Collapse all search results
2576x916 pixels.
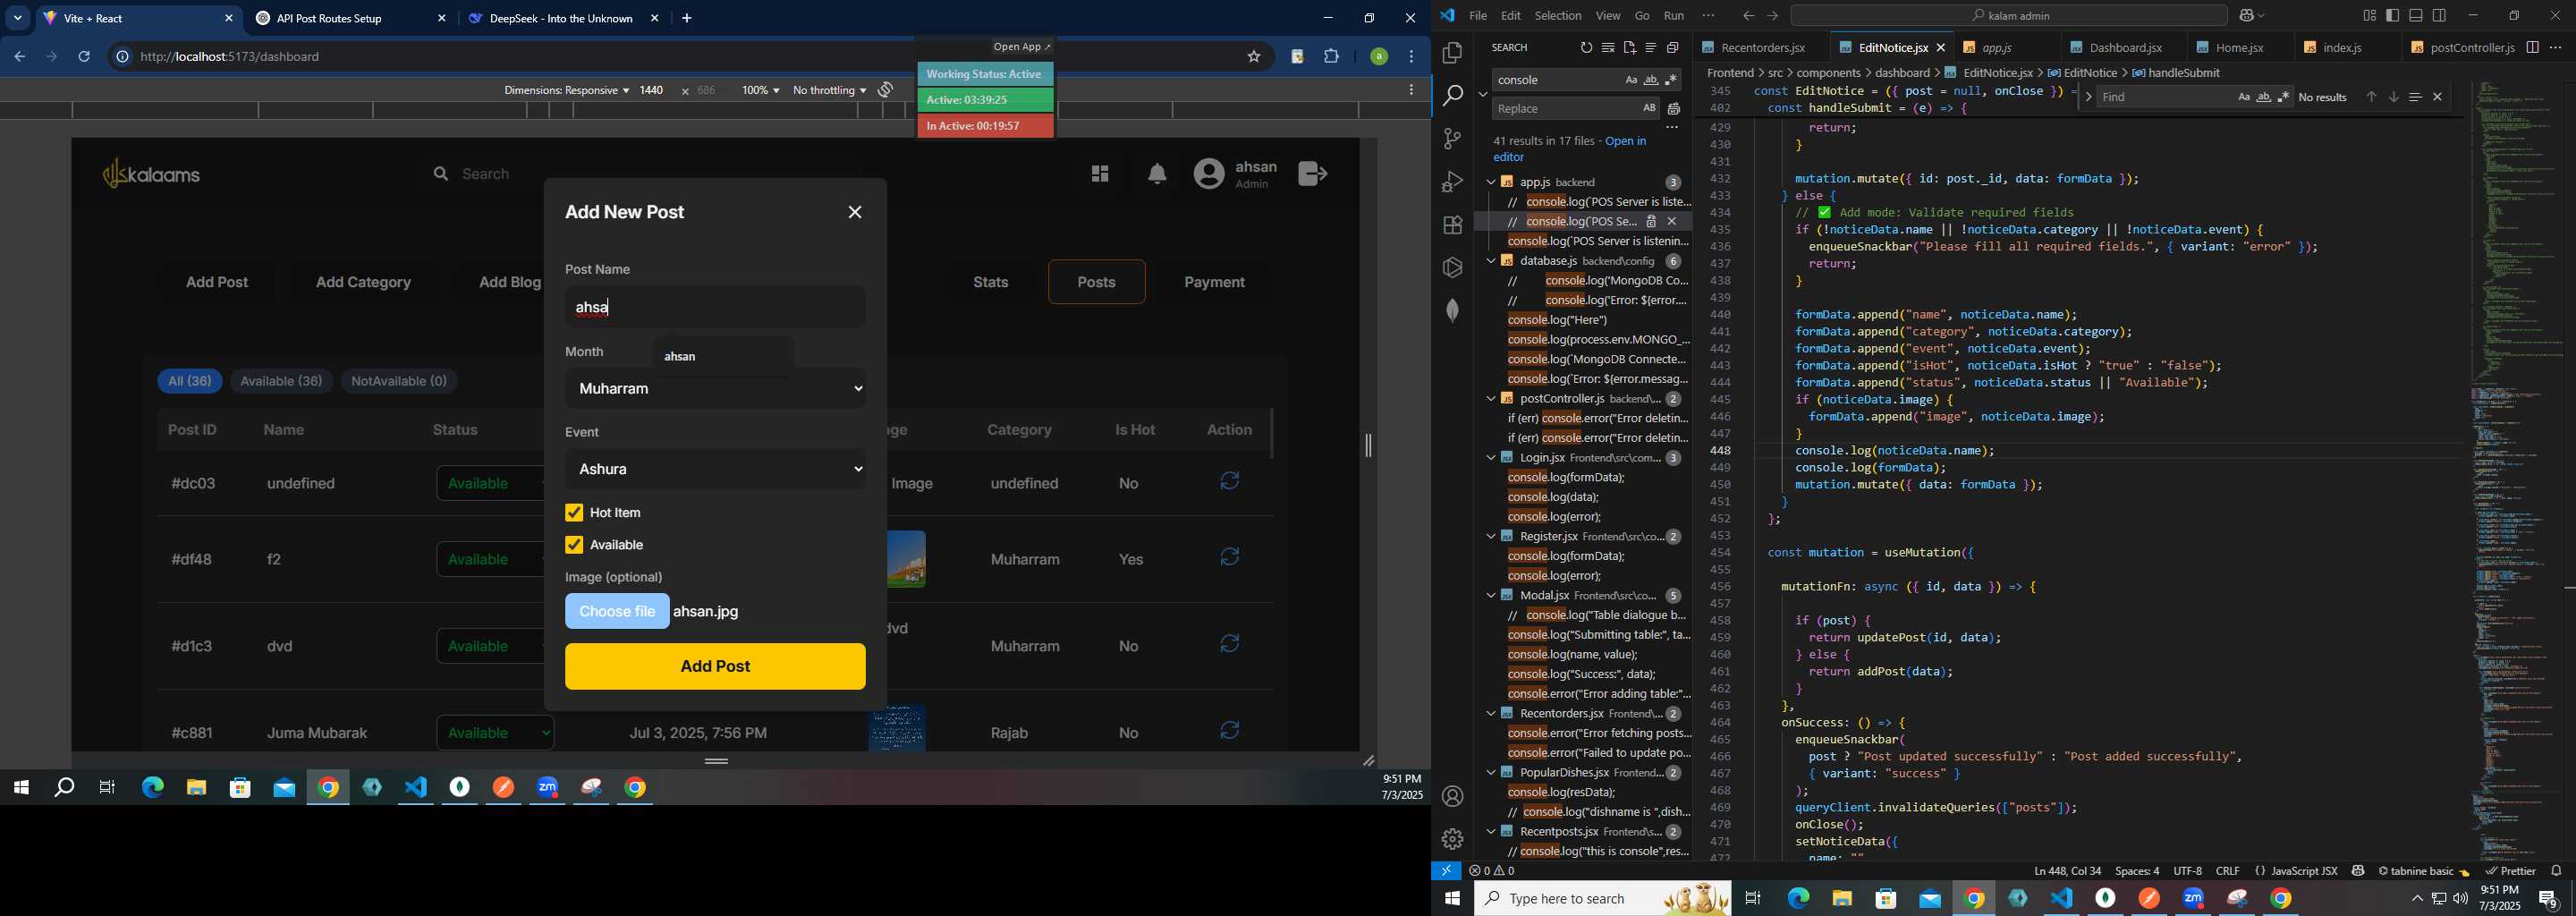1673,48
